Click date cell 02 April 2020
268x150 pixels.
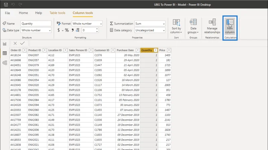(128, 75)
